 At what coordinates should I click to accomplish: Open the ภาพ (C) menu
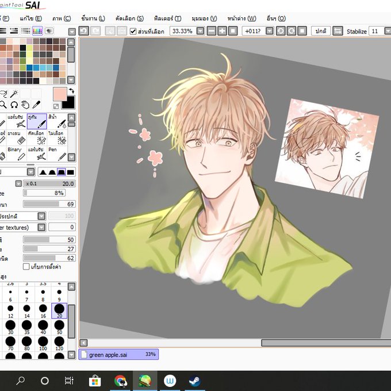[62, 18]
